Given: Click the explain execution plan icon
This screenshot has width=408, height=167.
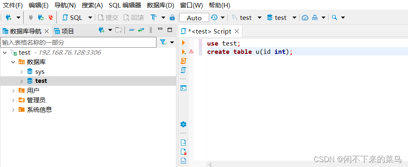Looking at the screenshot, I should point(183,70).
